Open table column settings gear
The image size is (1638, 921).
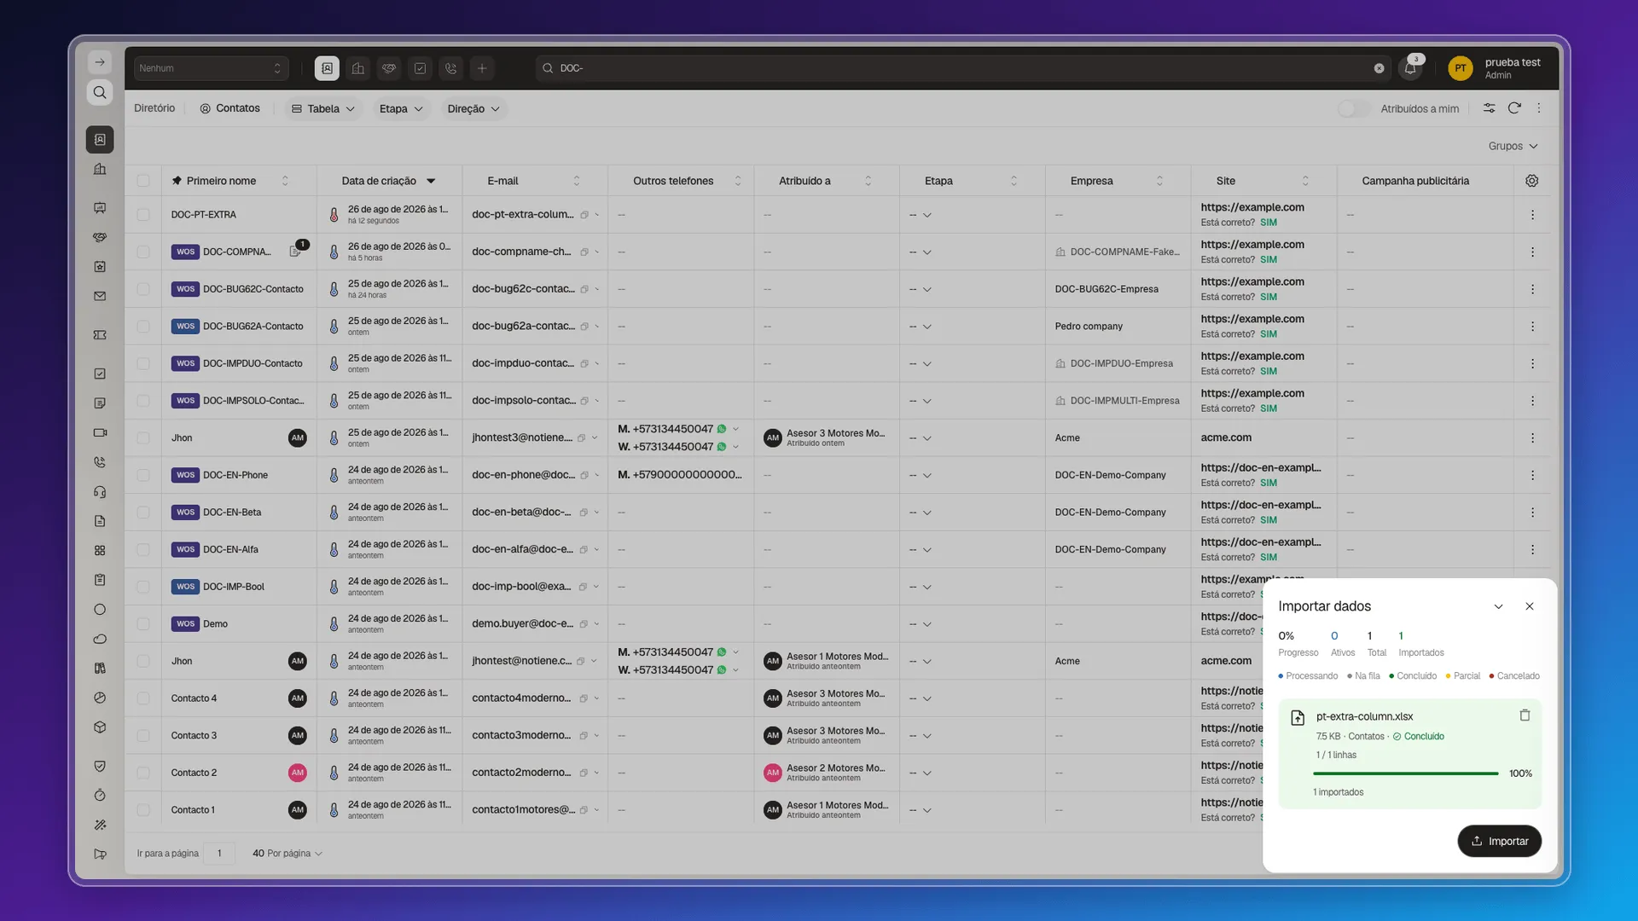click(1531, 181)
